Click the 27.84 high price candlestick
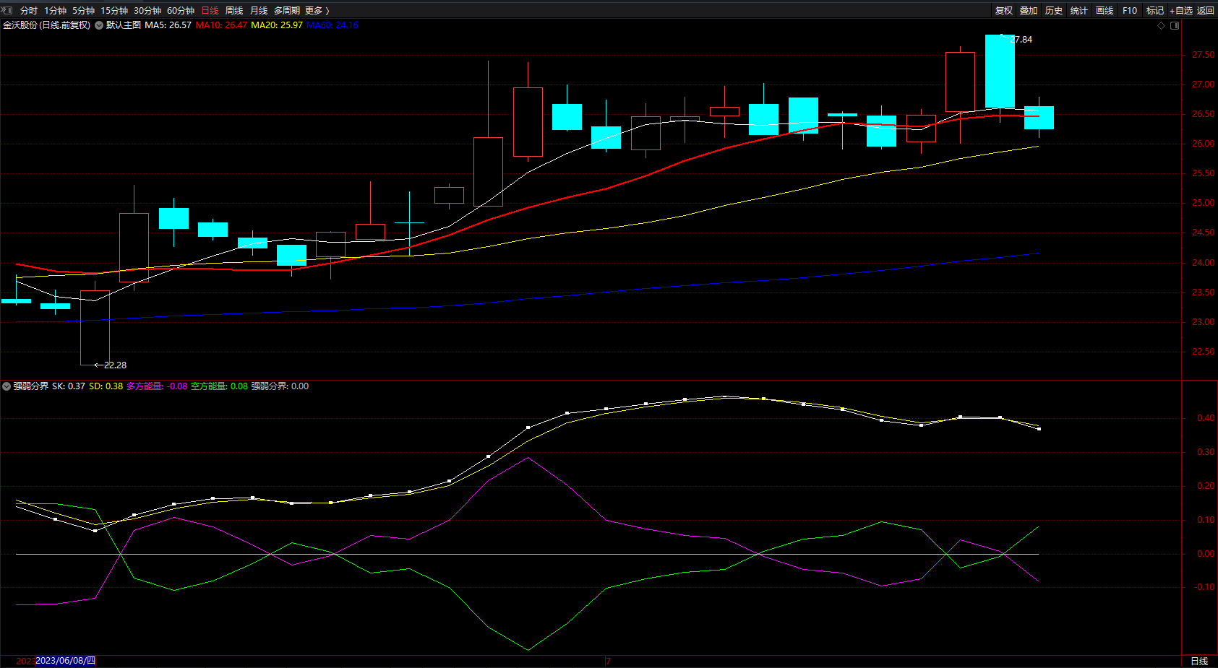This screenshot has height=668, width=1218. pyautogui.click(x=1000, y=71)
